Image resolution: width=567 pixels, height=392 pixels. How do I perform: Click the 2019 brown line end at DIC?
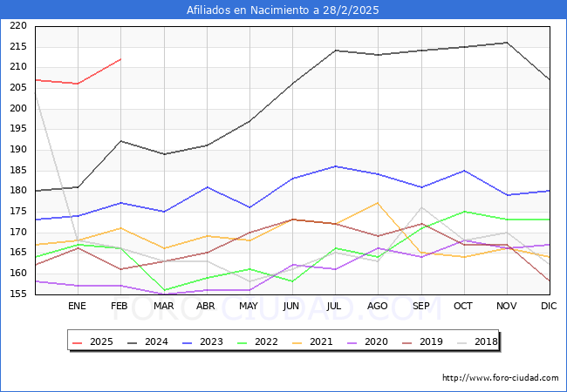549,280
